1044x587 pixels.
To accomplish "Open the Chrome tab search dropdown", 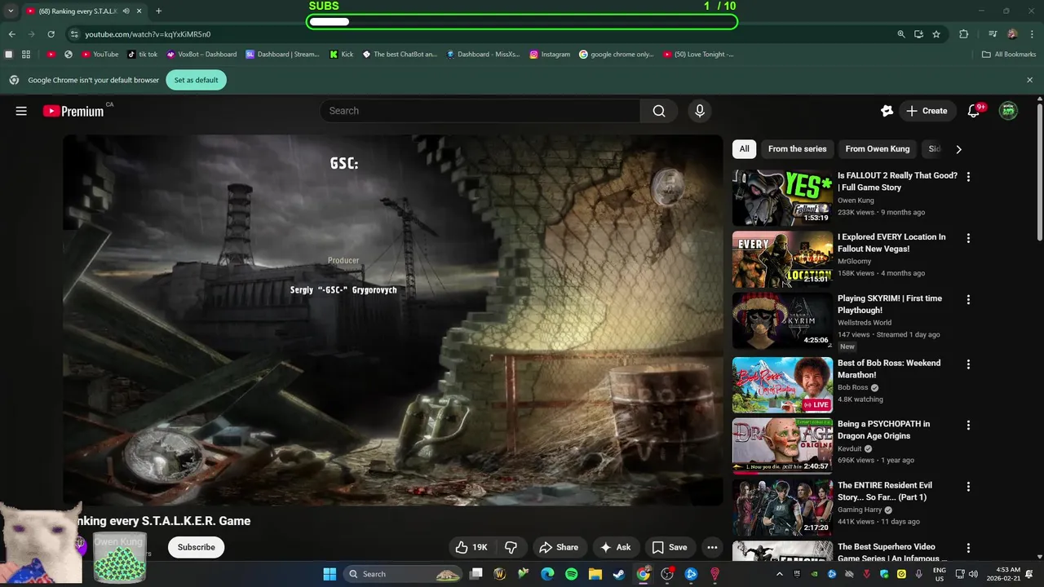I will click(x=11, y=11).
